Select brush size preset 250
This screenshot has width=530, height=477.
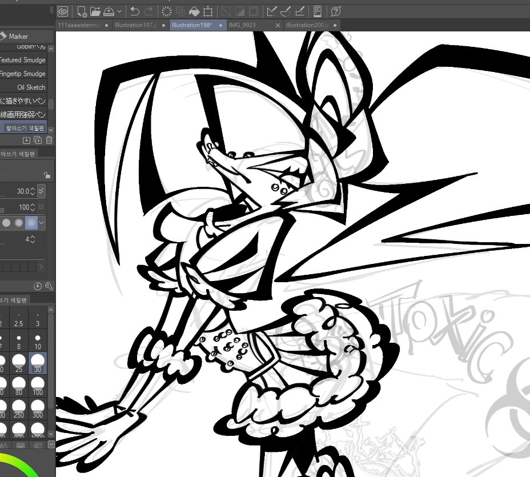click(19, 409)
